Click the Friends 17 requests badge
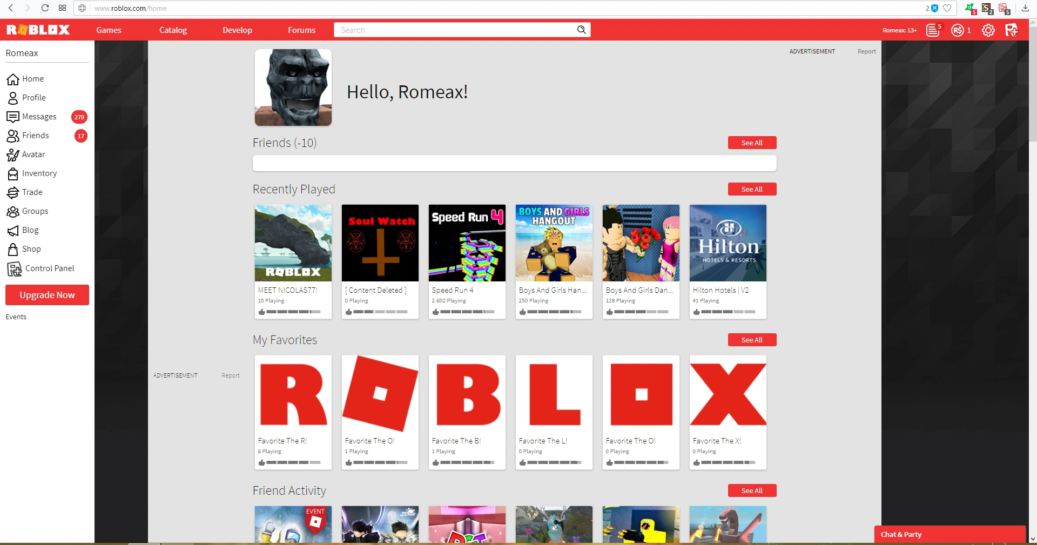The width and height of the screenshot is (1037, 545). [81, 136]
